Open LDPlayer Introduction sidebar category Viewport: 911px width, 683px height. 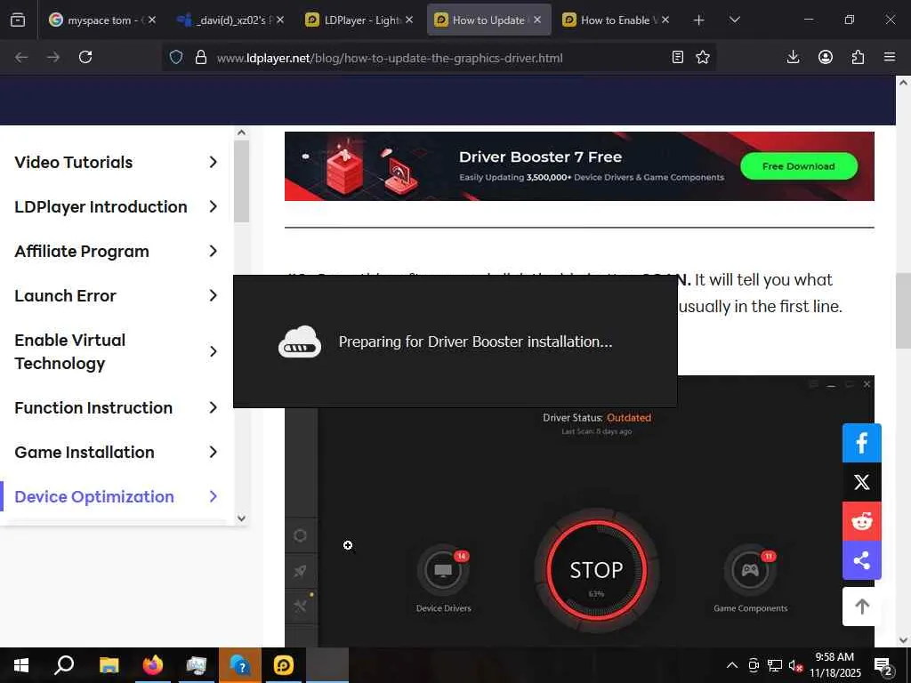(x=101, y=206)
